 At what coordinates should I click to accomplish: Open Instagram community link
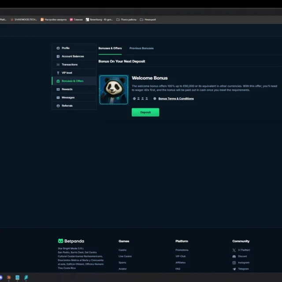coord(241,263)
